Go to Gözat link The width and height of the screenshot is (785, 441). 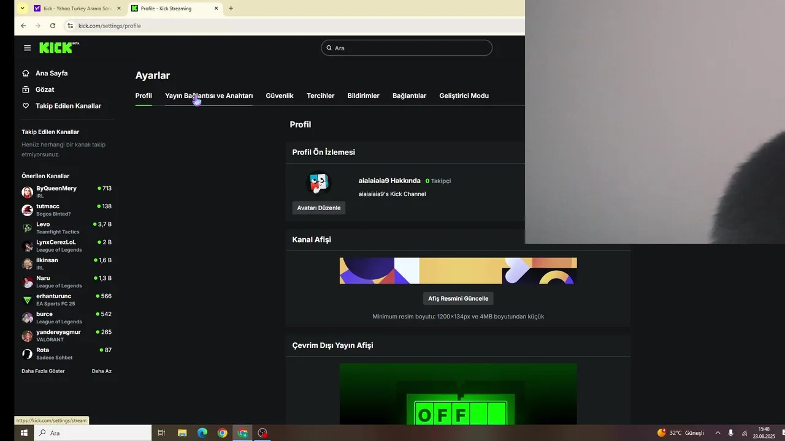(x=45, y=89)
